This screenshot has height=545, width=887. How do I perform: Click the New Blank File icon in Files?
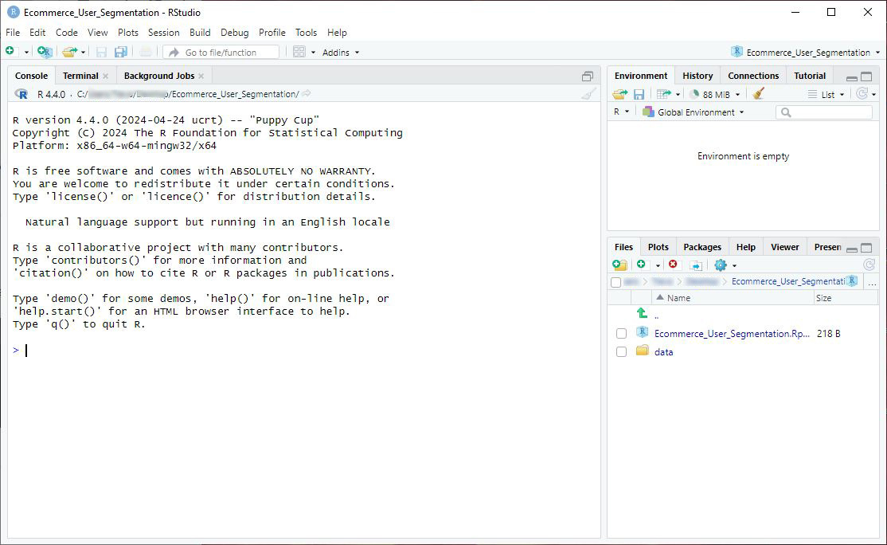(x=641, y=265)
